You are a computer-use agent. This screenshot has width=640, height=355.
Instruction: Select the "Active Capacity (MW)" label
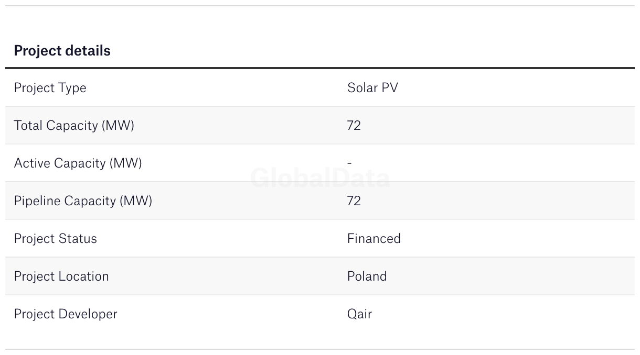tap(78, 163)
